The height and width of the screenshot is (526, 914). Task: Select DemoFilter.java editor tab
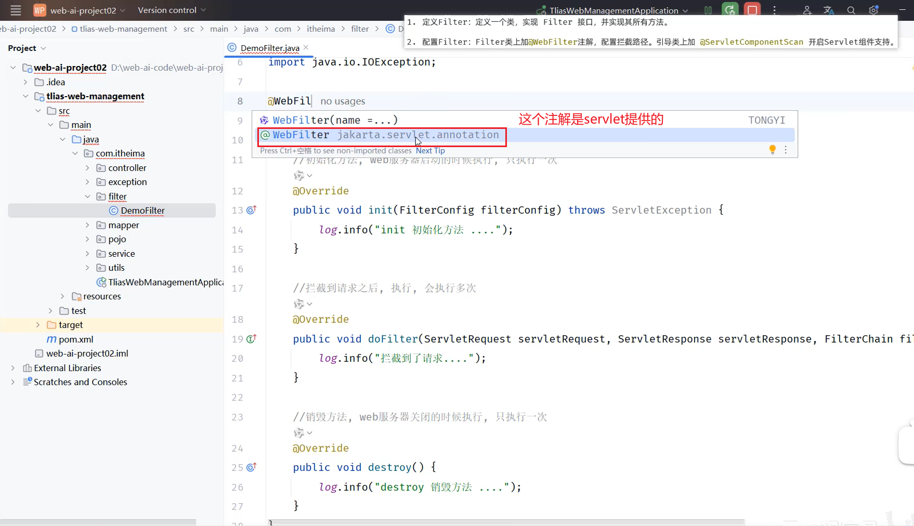pyautogui.click(x=269, y=48)
